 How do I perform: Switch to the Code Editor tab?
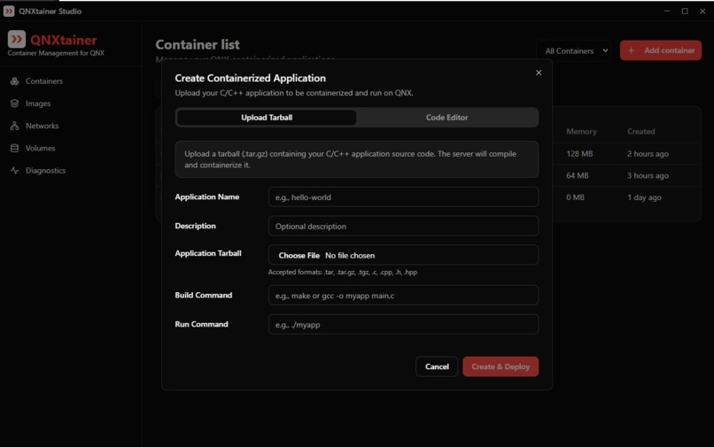pos(446,118)
